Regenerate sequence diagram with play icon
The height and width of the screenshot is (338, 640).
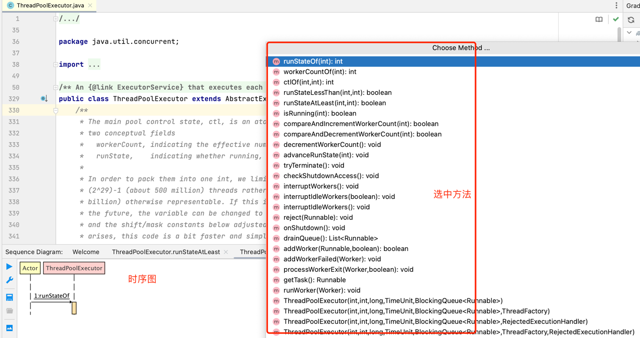tap(9, 267)
